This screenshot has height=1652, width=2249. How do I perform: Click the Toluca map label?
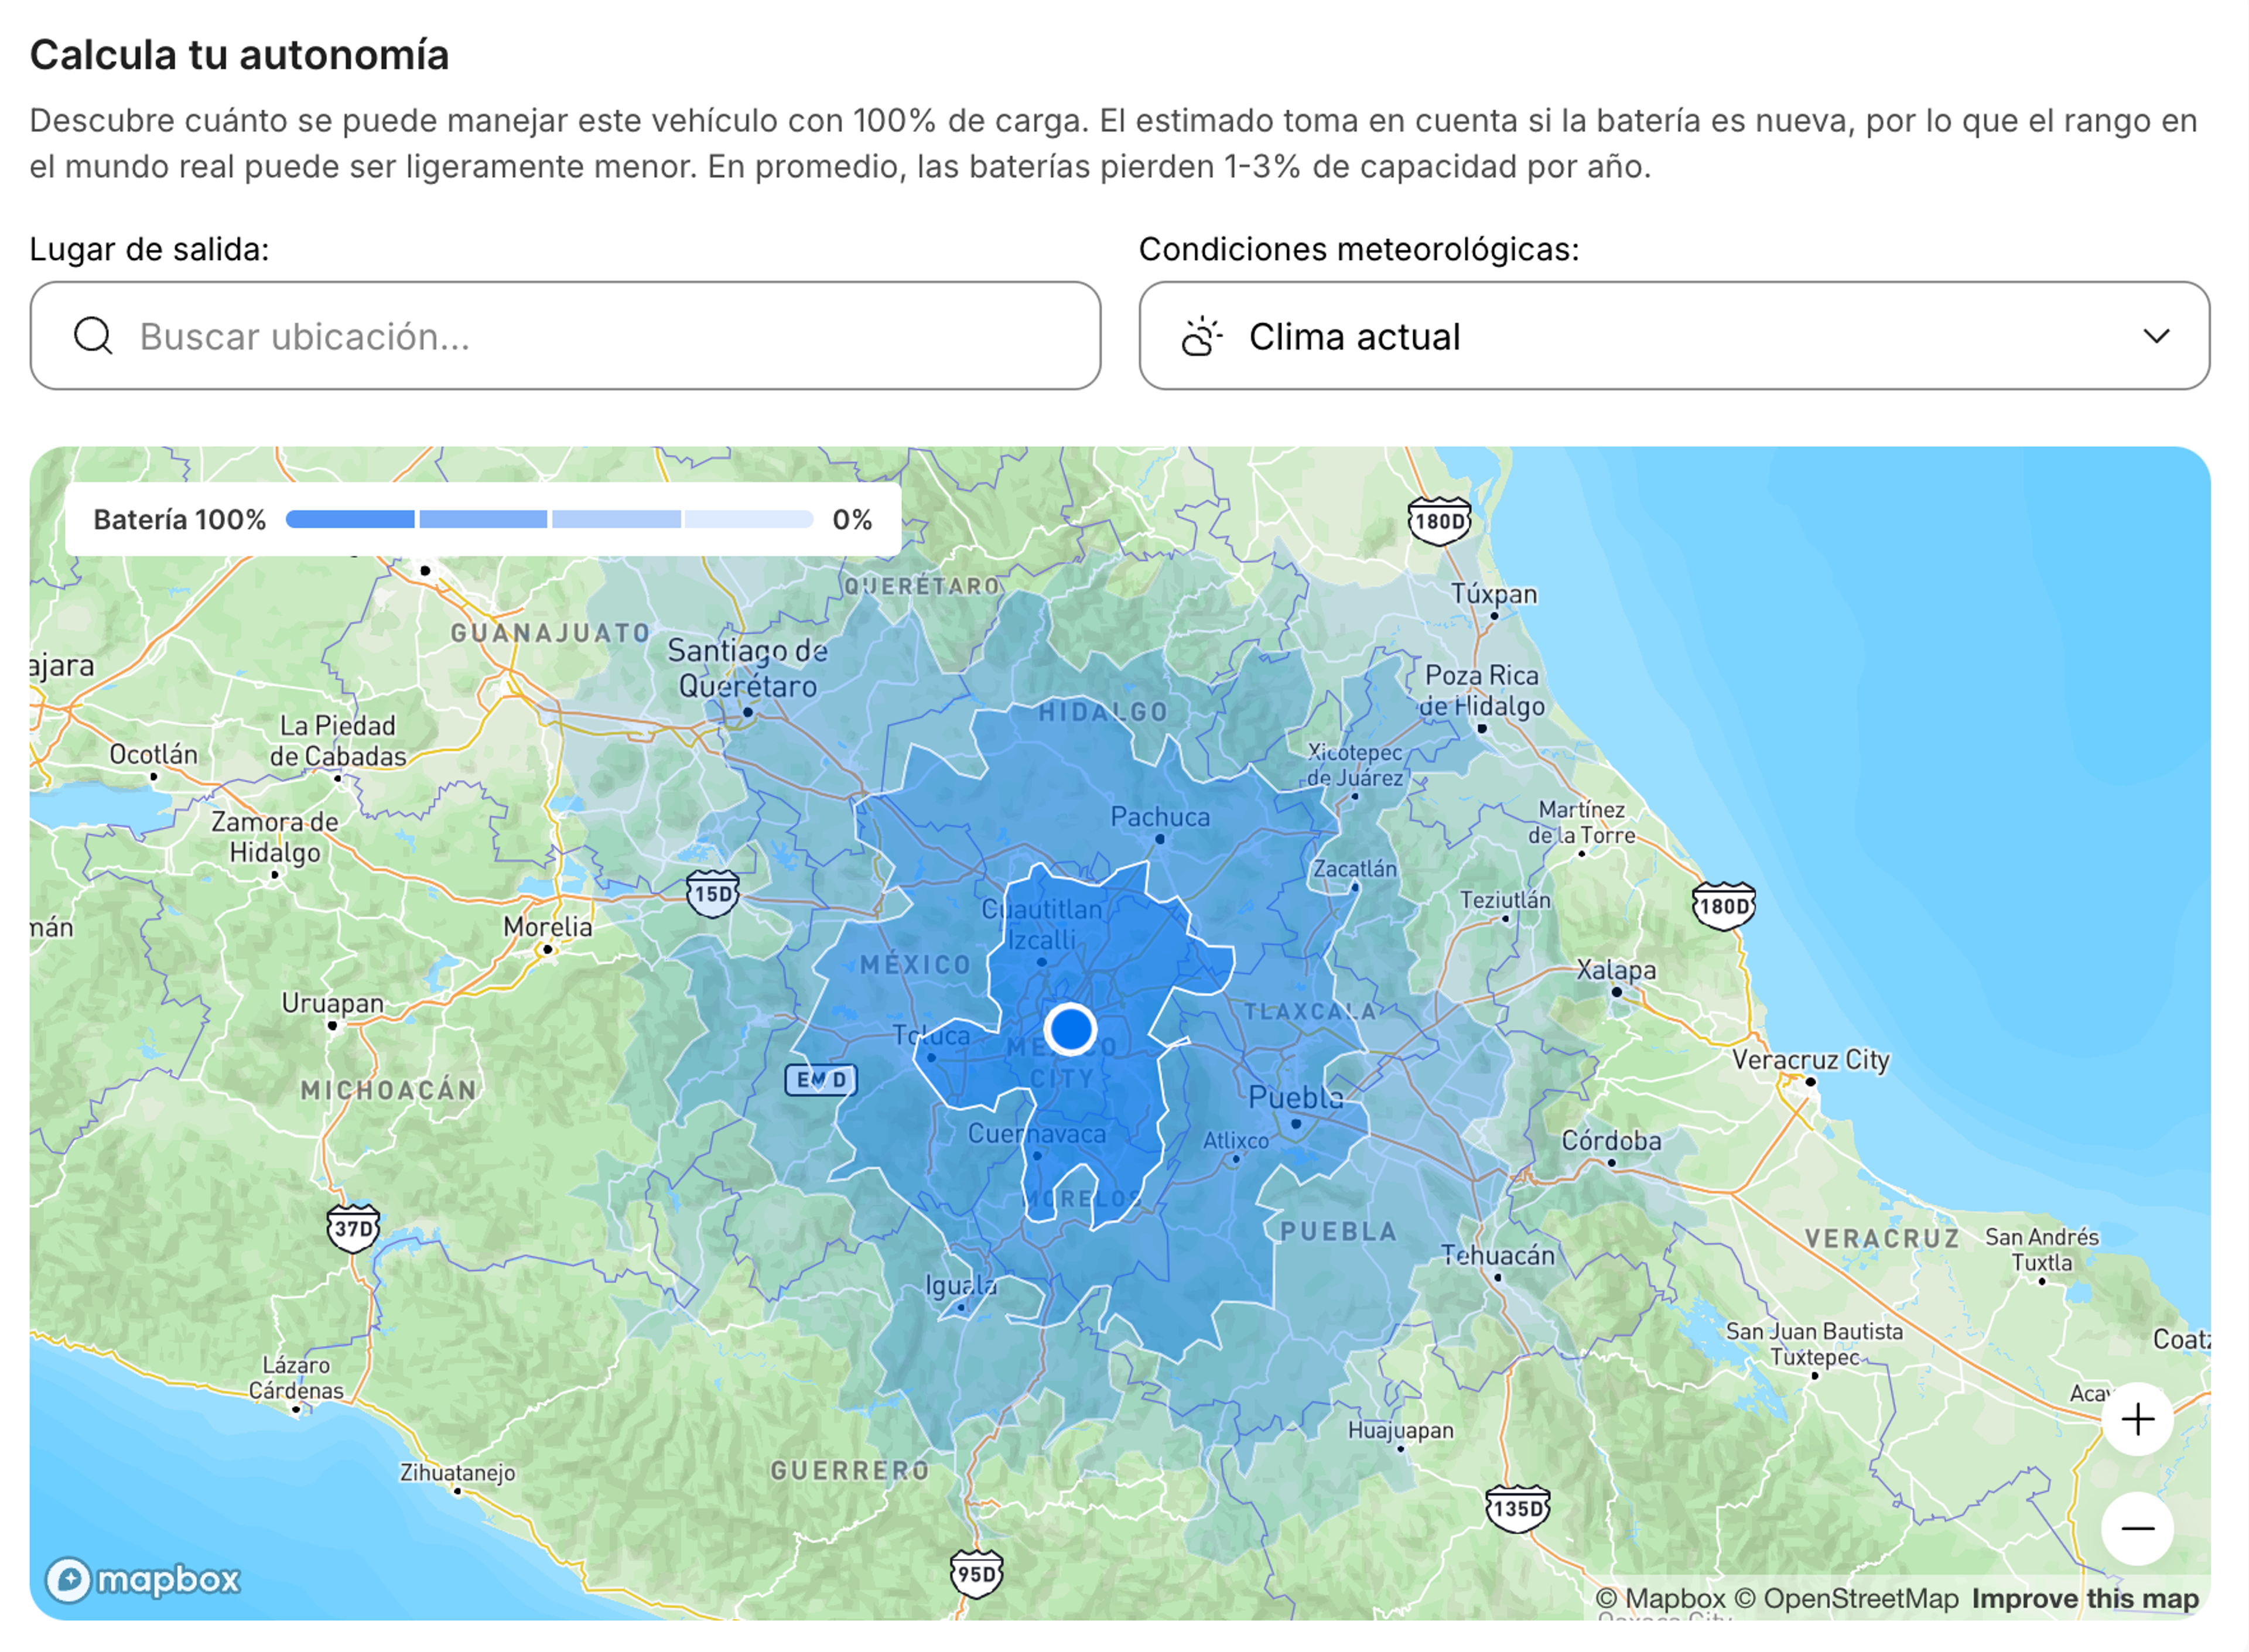coord(930,1036)
